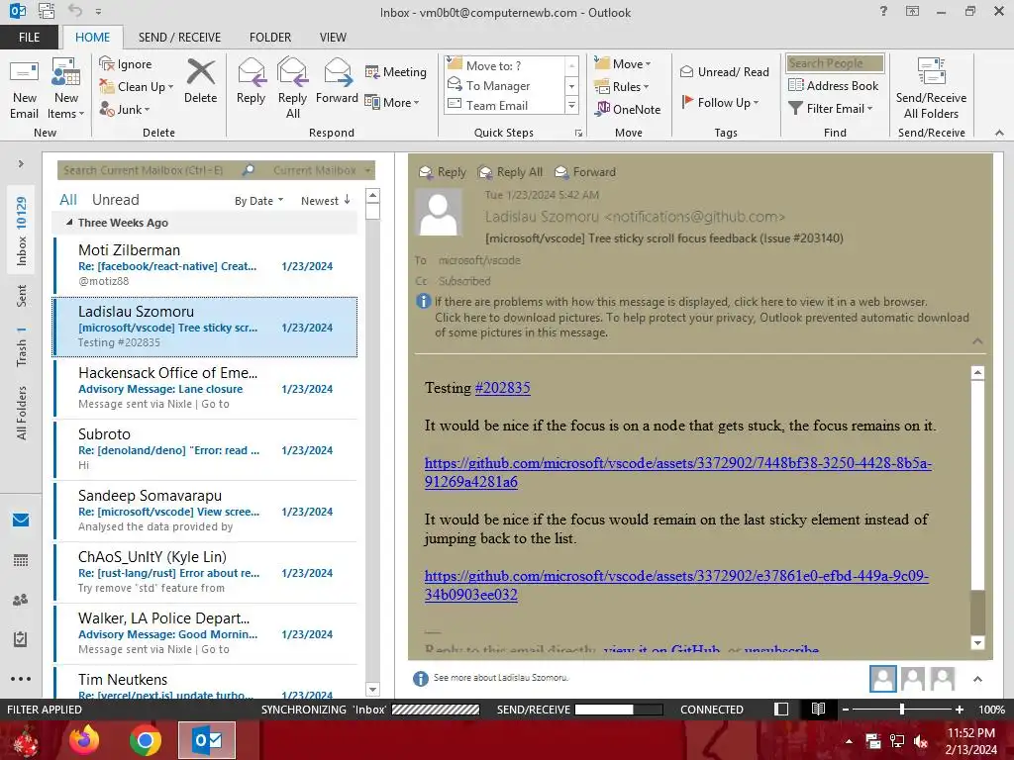1014x760 pixels.
Task: Collapse the message header chevron
Action: tap(977, 340)
